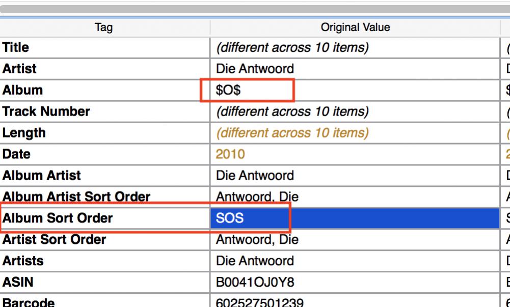This screenshot has width=510, height=307.
Task: Click the ASIN value B0041OJ0Y8
Action: (x=255, y=283)
